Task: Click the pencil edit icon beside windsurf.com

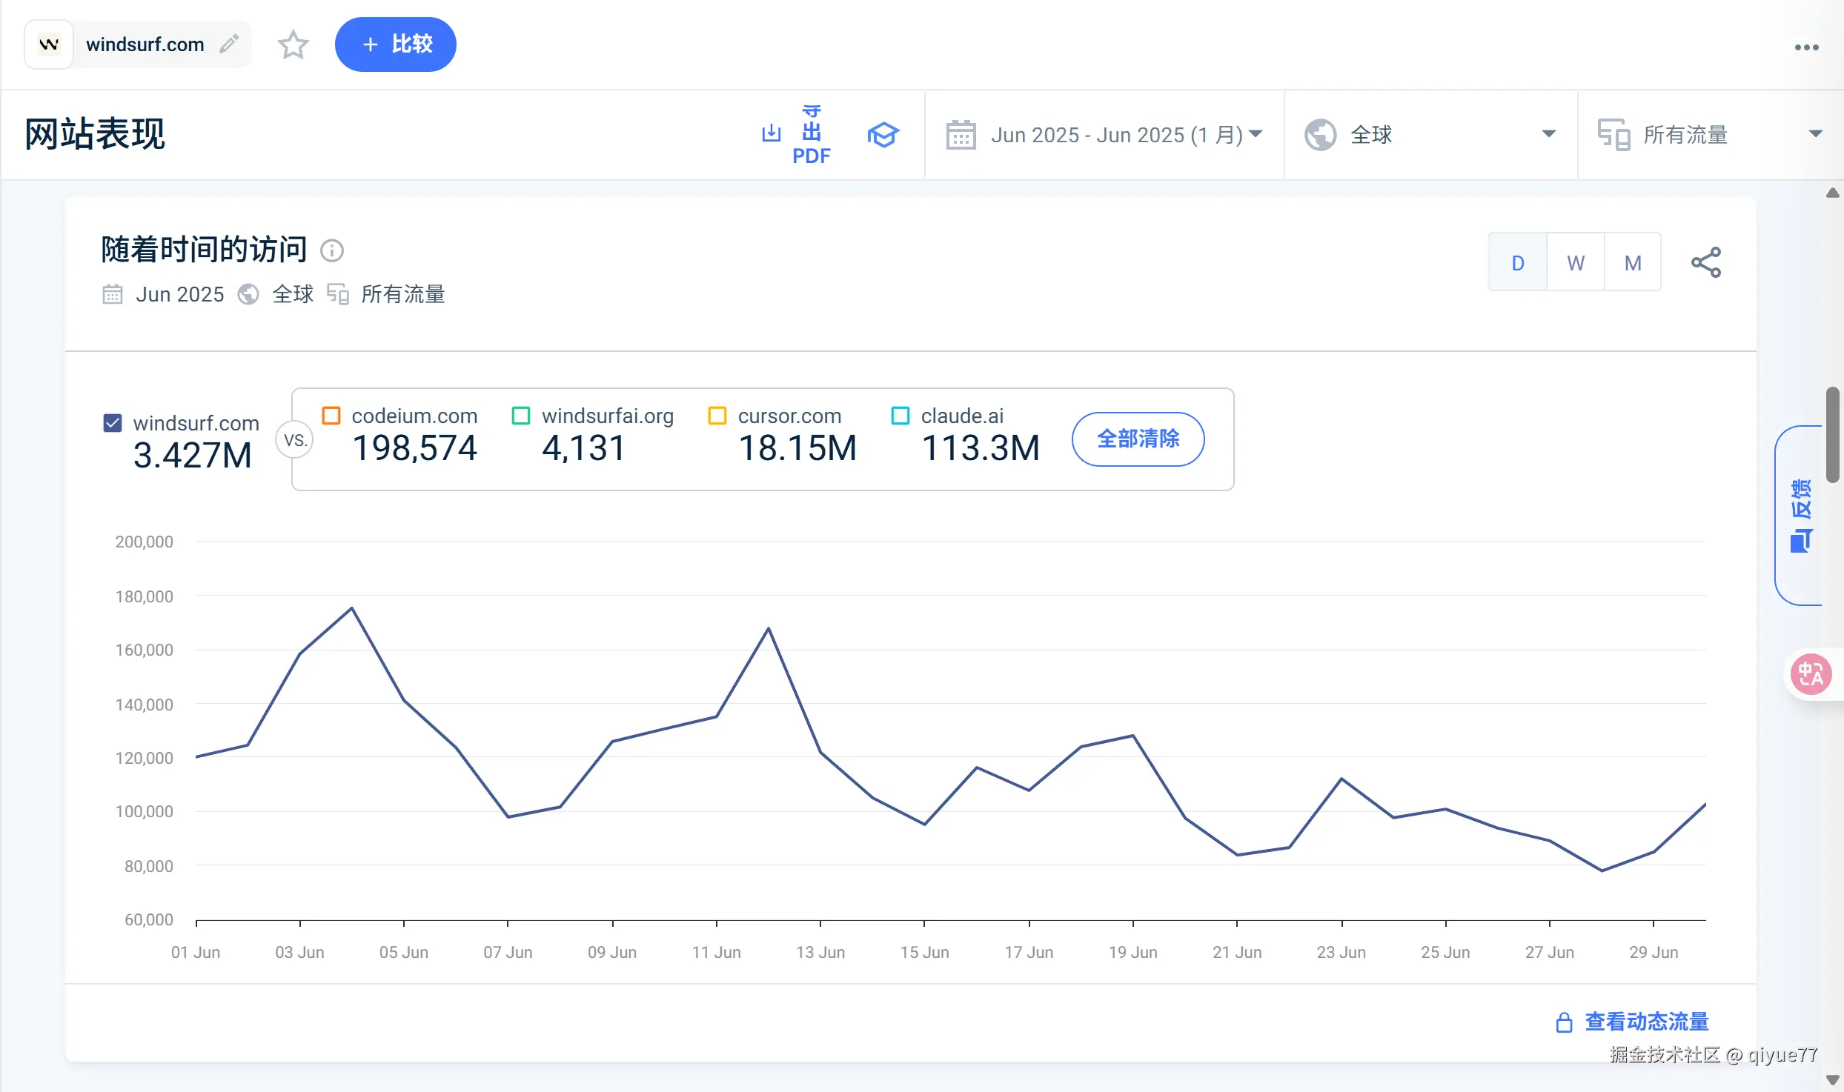Action: tap(229, 44)
